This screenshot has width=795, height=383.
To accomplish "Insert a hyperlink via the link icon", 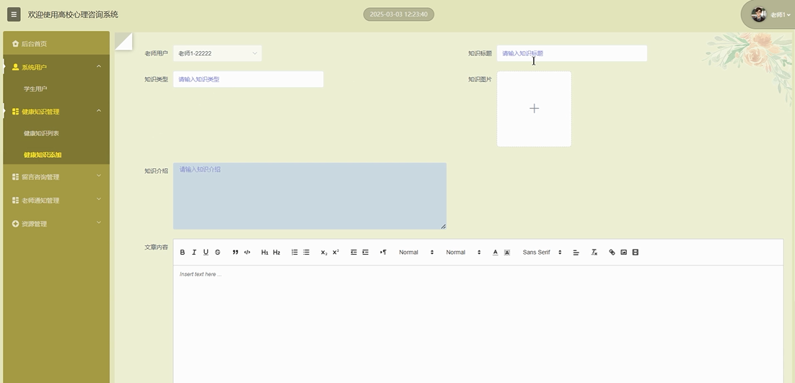I will [612, 252].
